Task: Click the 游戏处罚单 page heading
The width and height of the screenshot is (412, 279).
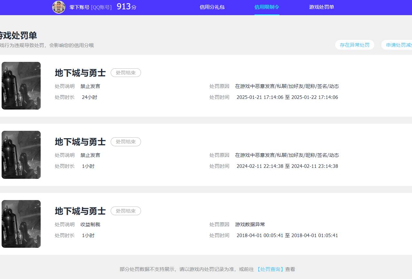Action: [18, 35]
